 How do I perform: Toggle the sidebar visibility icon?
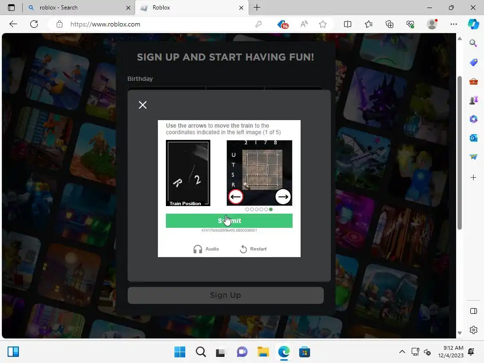click(x=473, y=311)
